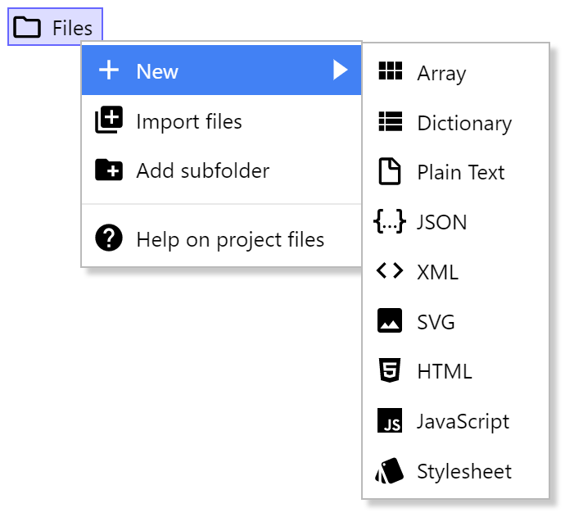
Task: Click the question mark help icon
Action: pyautogui.click(x=109, y=239)
